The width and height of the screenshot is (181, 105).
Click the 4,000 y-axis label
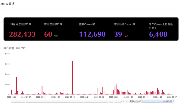point(7,54)
